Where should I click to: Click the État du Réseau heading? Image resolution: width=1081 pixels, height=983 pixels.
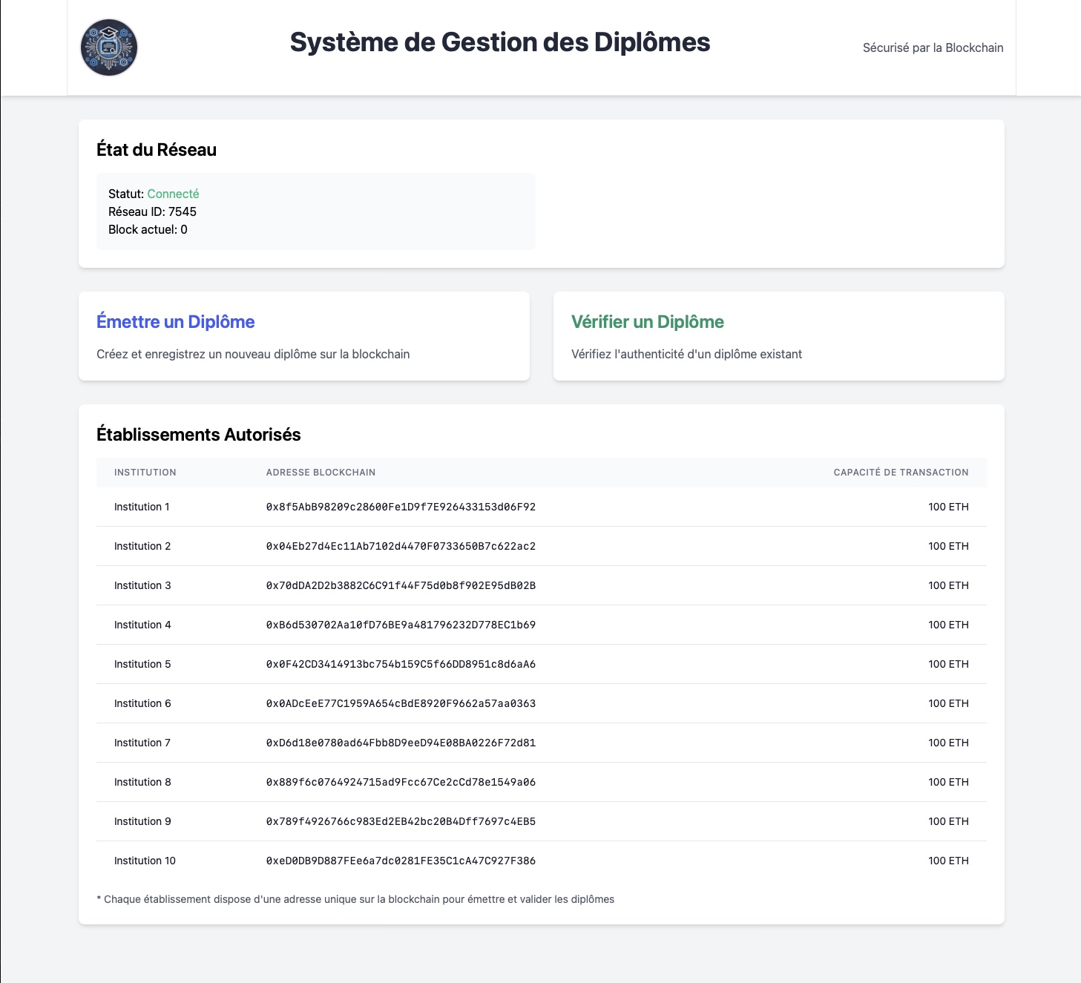pyautogui.click(x=156, y=149)
